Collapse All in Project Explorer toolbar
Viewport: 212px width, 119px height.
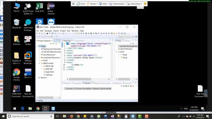coord(51,43)
